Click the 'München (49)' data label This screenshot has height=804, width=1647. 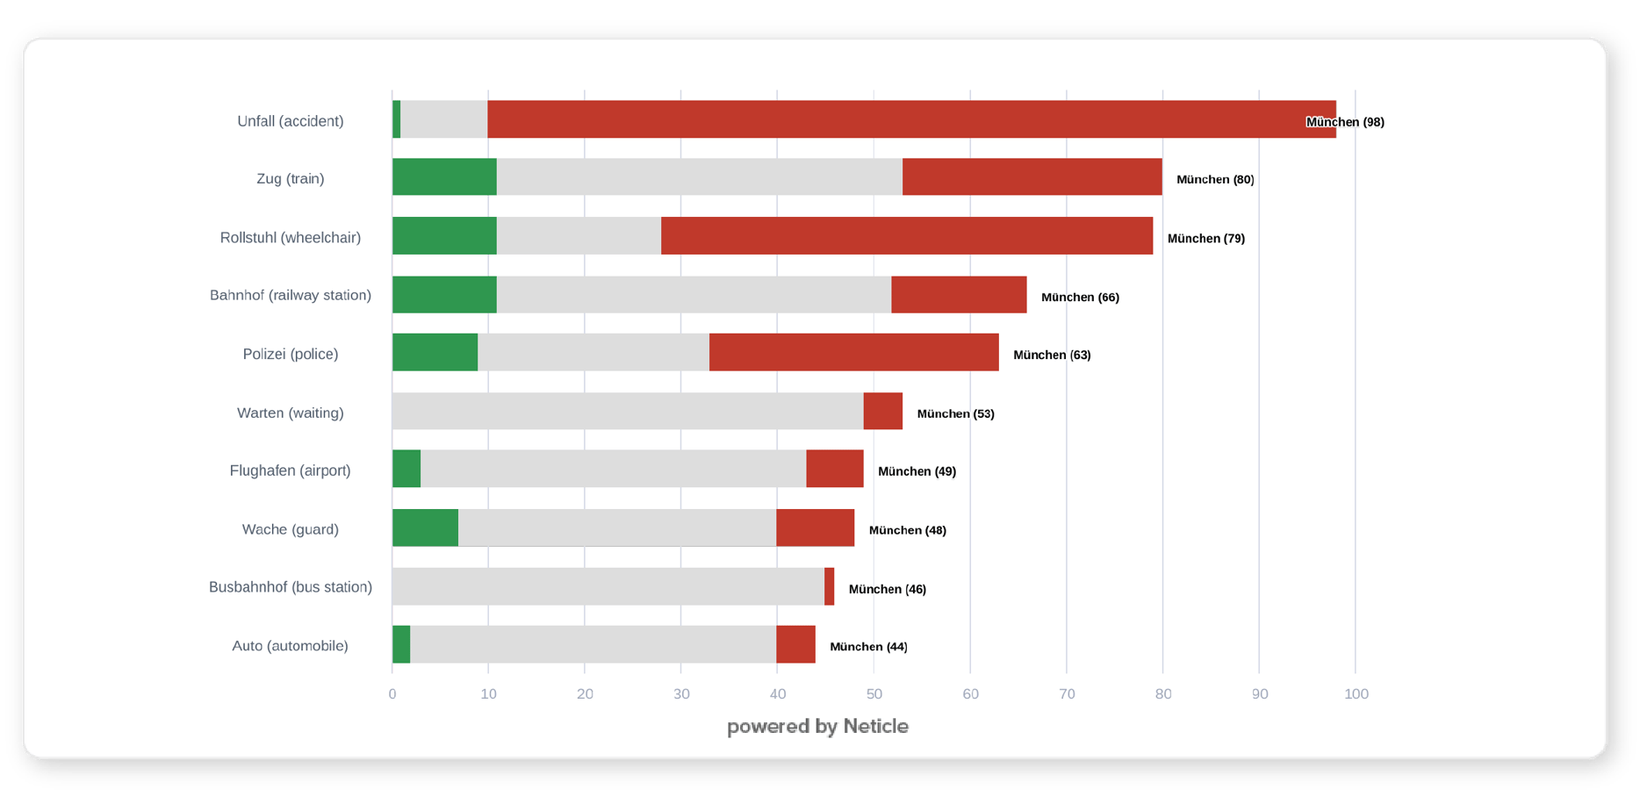tap(917, 471)
